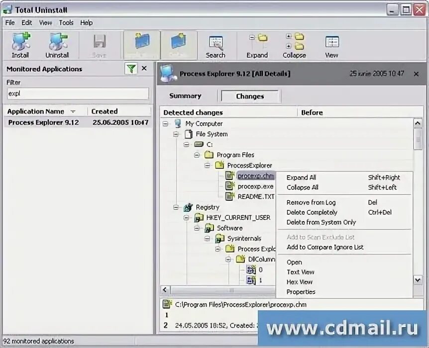Image resolution: width=429 pixels, height=348 pixels.
Task: Select the procexp.exe file icon
Action: click(230, 186)
